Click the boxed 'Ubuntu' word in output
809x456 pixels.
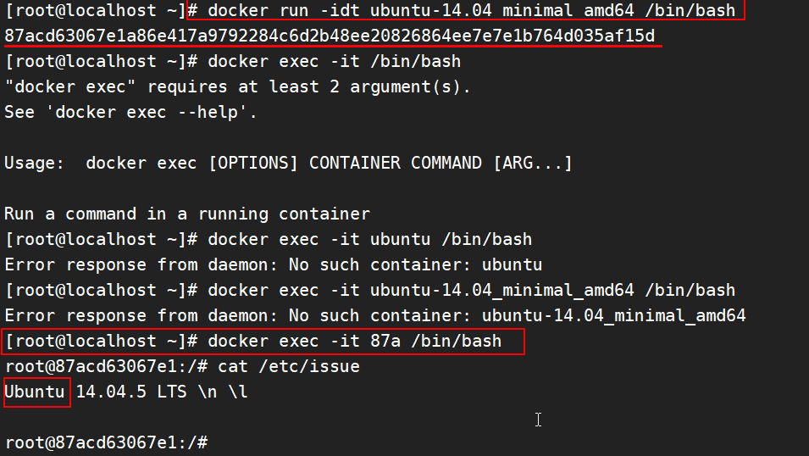[x=36, y=392]
